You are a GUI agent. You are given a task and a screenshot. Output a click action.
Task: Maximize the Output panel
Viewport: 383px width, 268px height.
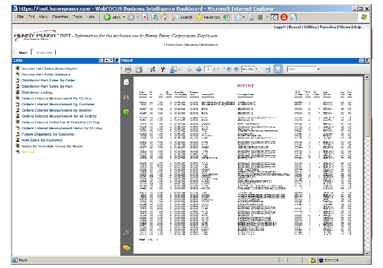pos(367,60)
